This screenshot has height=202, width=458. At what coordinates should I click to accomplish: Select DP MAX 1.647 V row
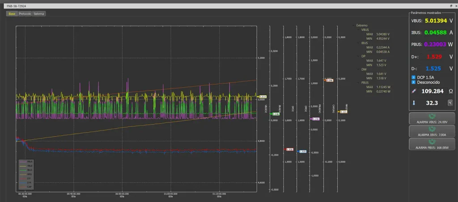(376, 60)
